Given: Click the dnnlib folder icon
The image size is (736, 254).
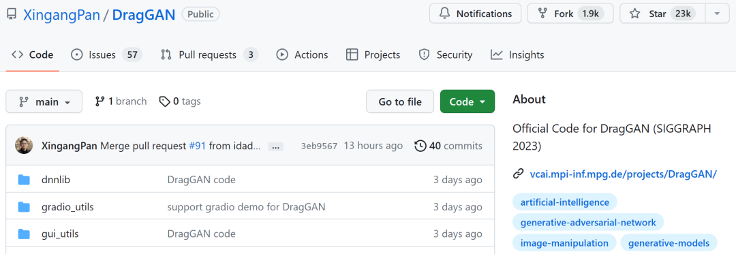Looking at the screenshot, I should (x=24, y=180).
